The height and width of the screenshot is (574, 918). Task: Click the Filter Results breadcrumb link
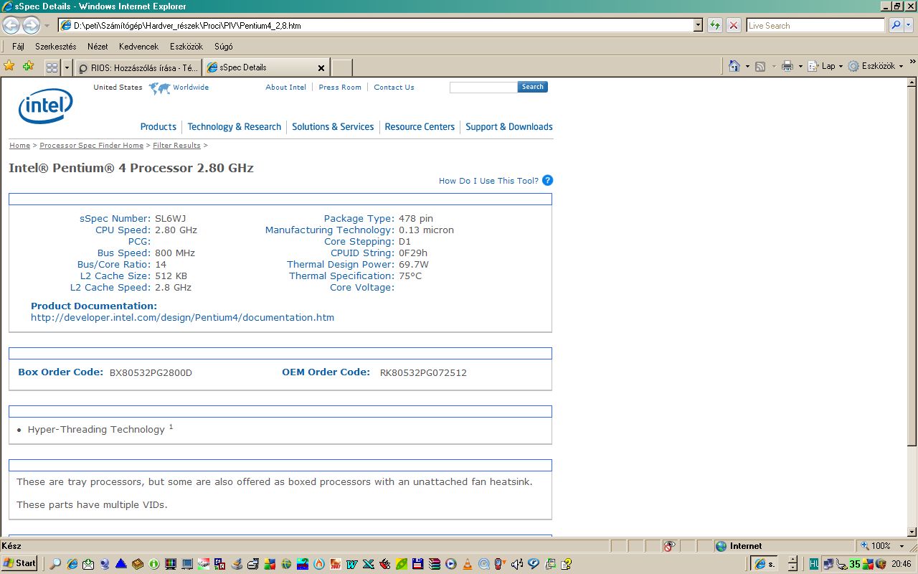pos(176,146)
